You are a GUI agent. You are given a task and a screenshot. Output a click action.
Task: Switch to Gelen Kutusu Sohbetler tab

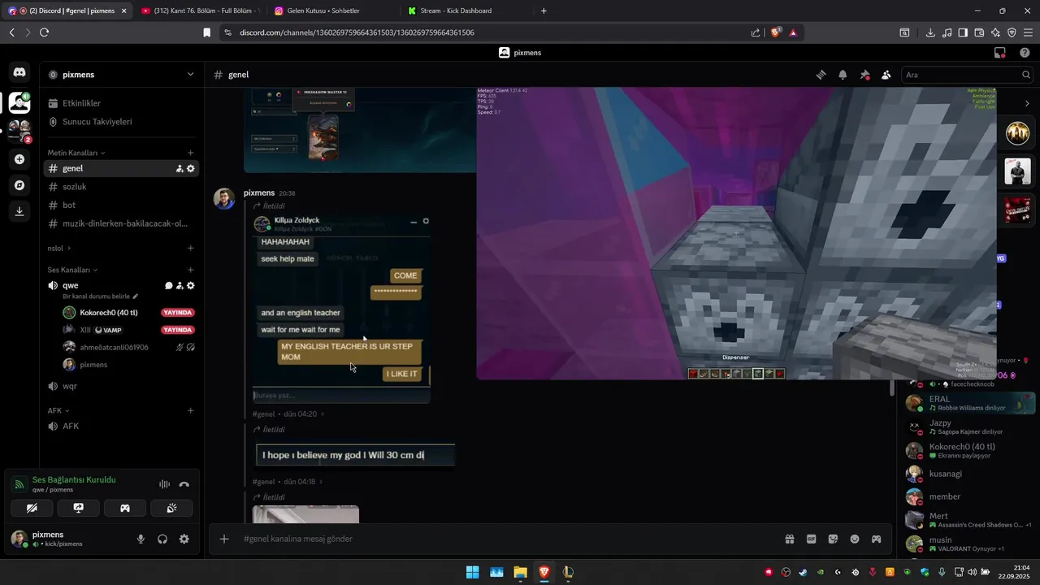[333, 11]
